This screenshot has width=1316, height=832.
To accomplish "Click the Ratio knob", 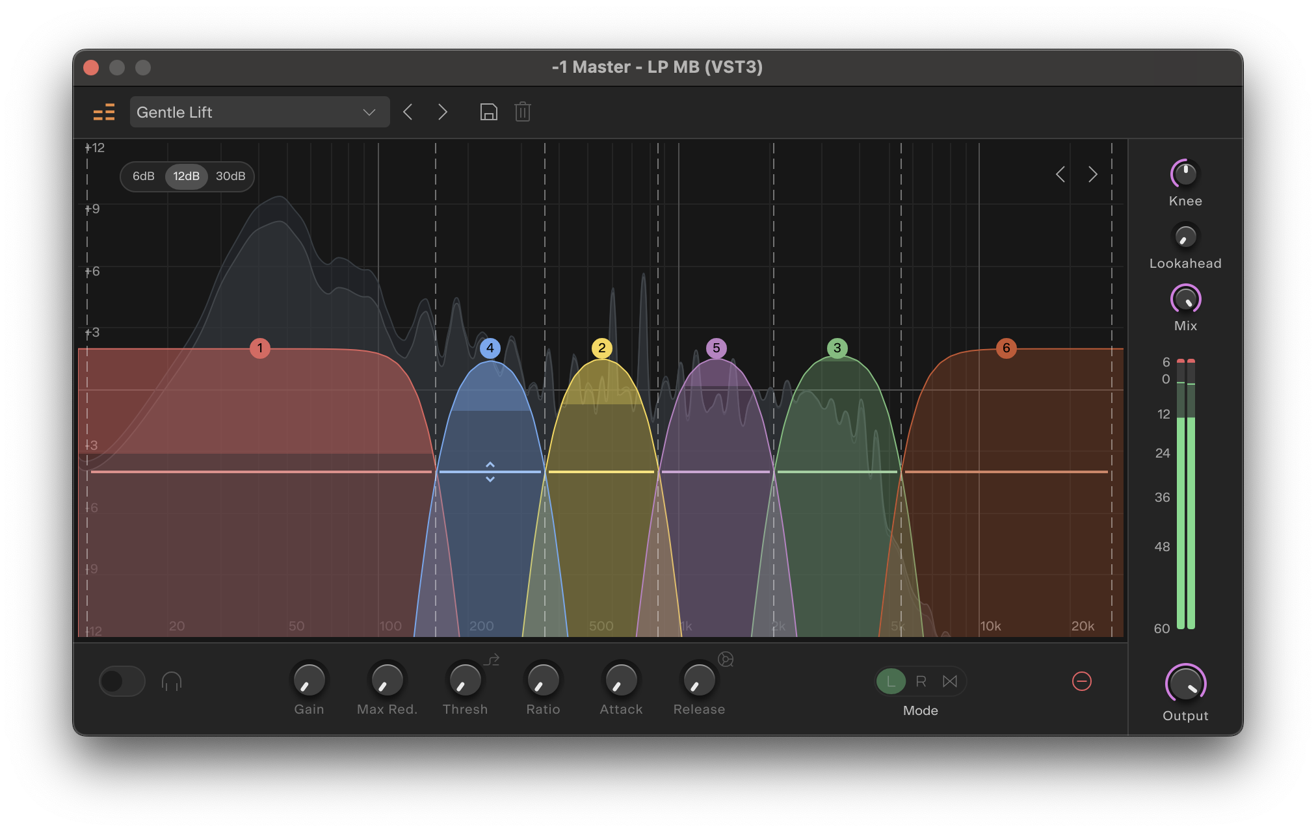I will coord(543,680).
